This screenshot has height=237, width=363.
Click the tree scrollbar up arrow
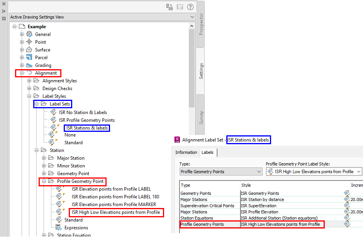192,26
